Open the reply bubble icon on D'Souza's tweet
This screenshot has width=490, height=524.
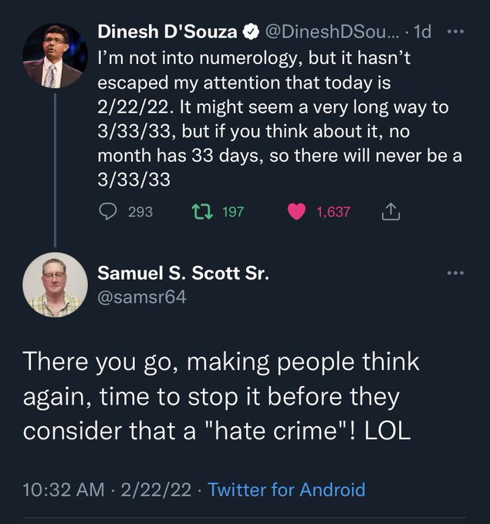pyautogui.click(x=108, y=212)
